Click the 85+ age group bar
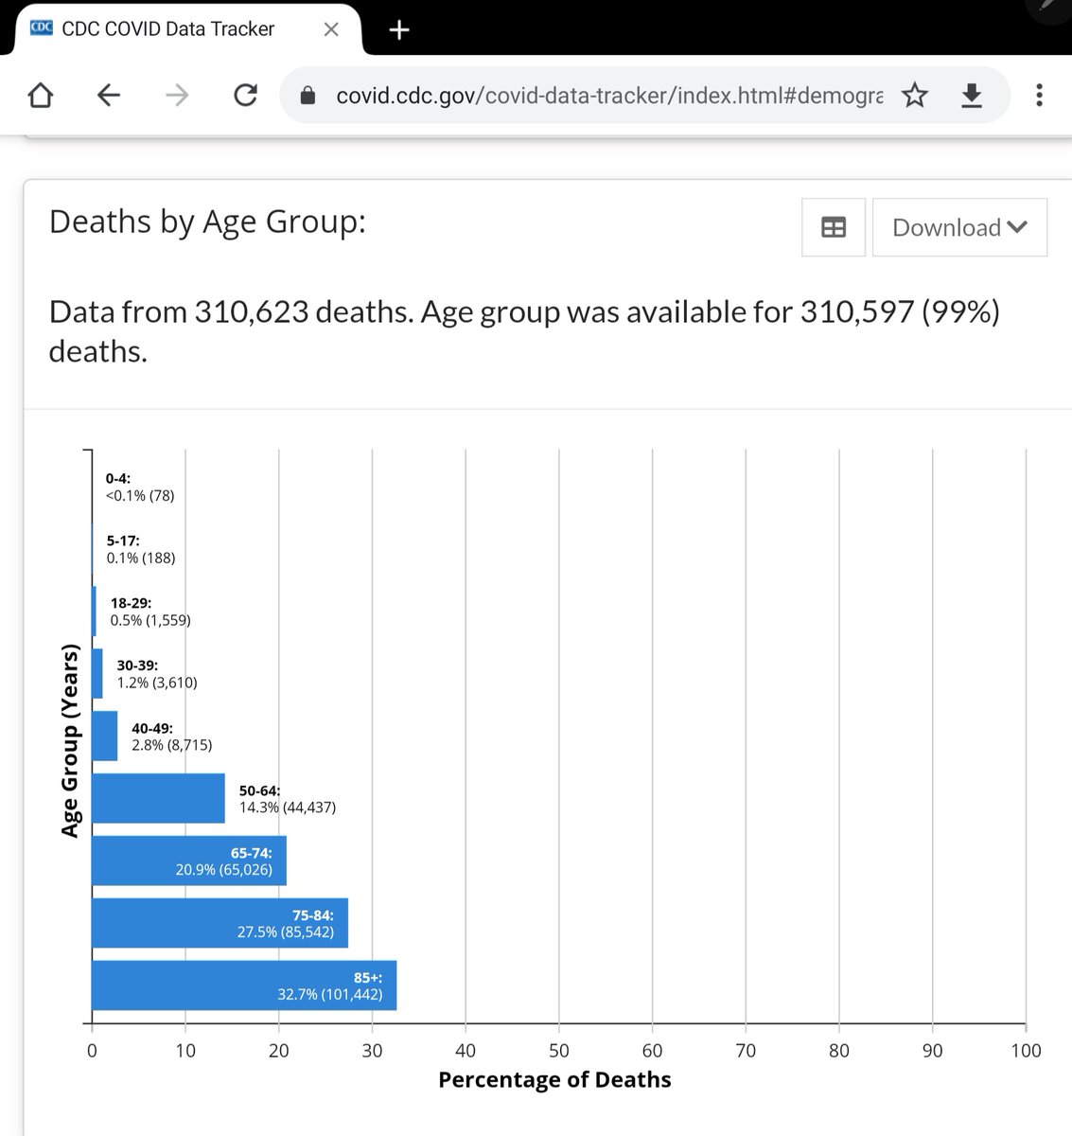The height and width of the screenshot is (1136, 1072). click(244, 985)
